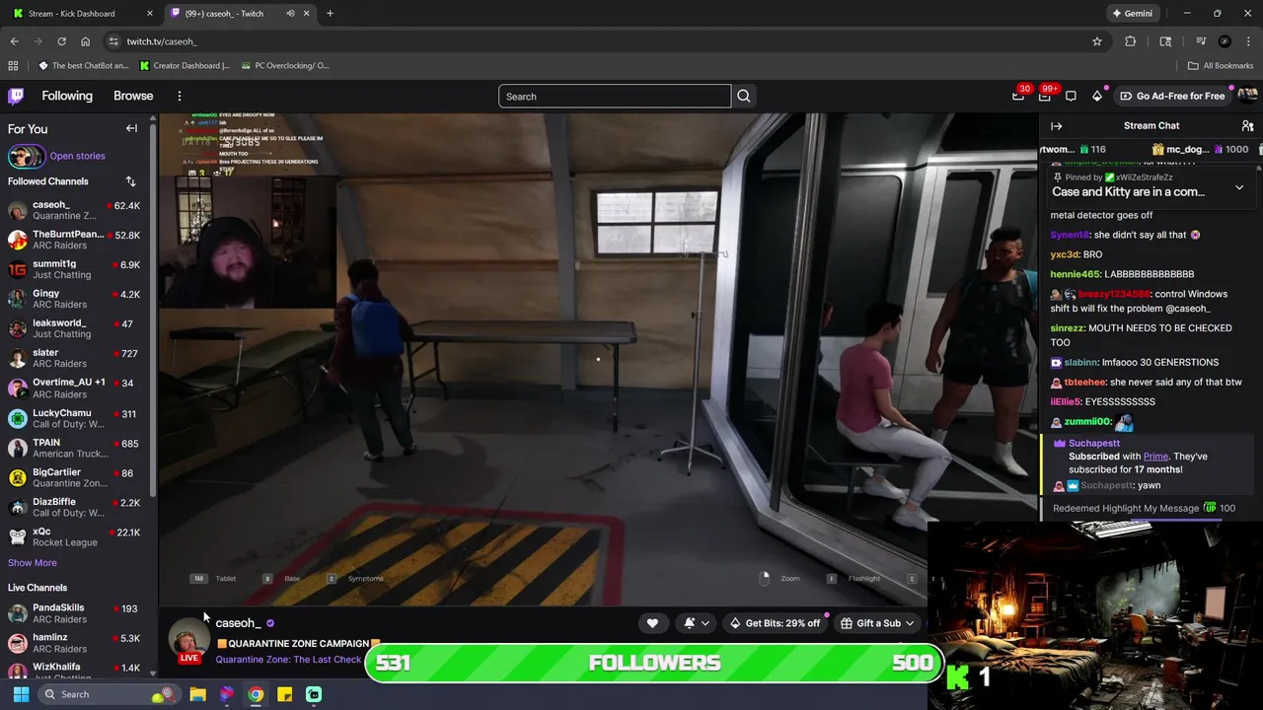Open the Get Bits diamond icon in top bar
The height and width of the screenshot is (710, 1263).
pos(1097,96)
